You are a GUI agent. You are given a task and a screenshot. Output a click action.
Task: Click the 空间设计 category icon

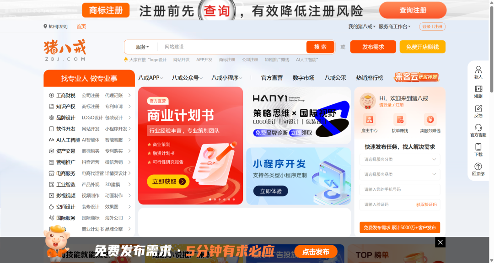tap(51, 207)
